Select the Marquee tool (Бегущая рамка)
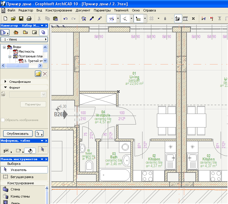 point(22,177)
